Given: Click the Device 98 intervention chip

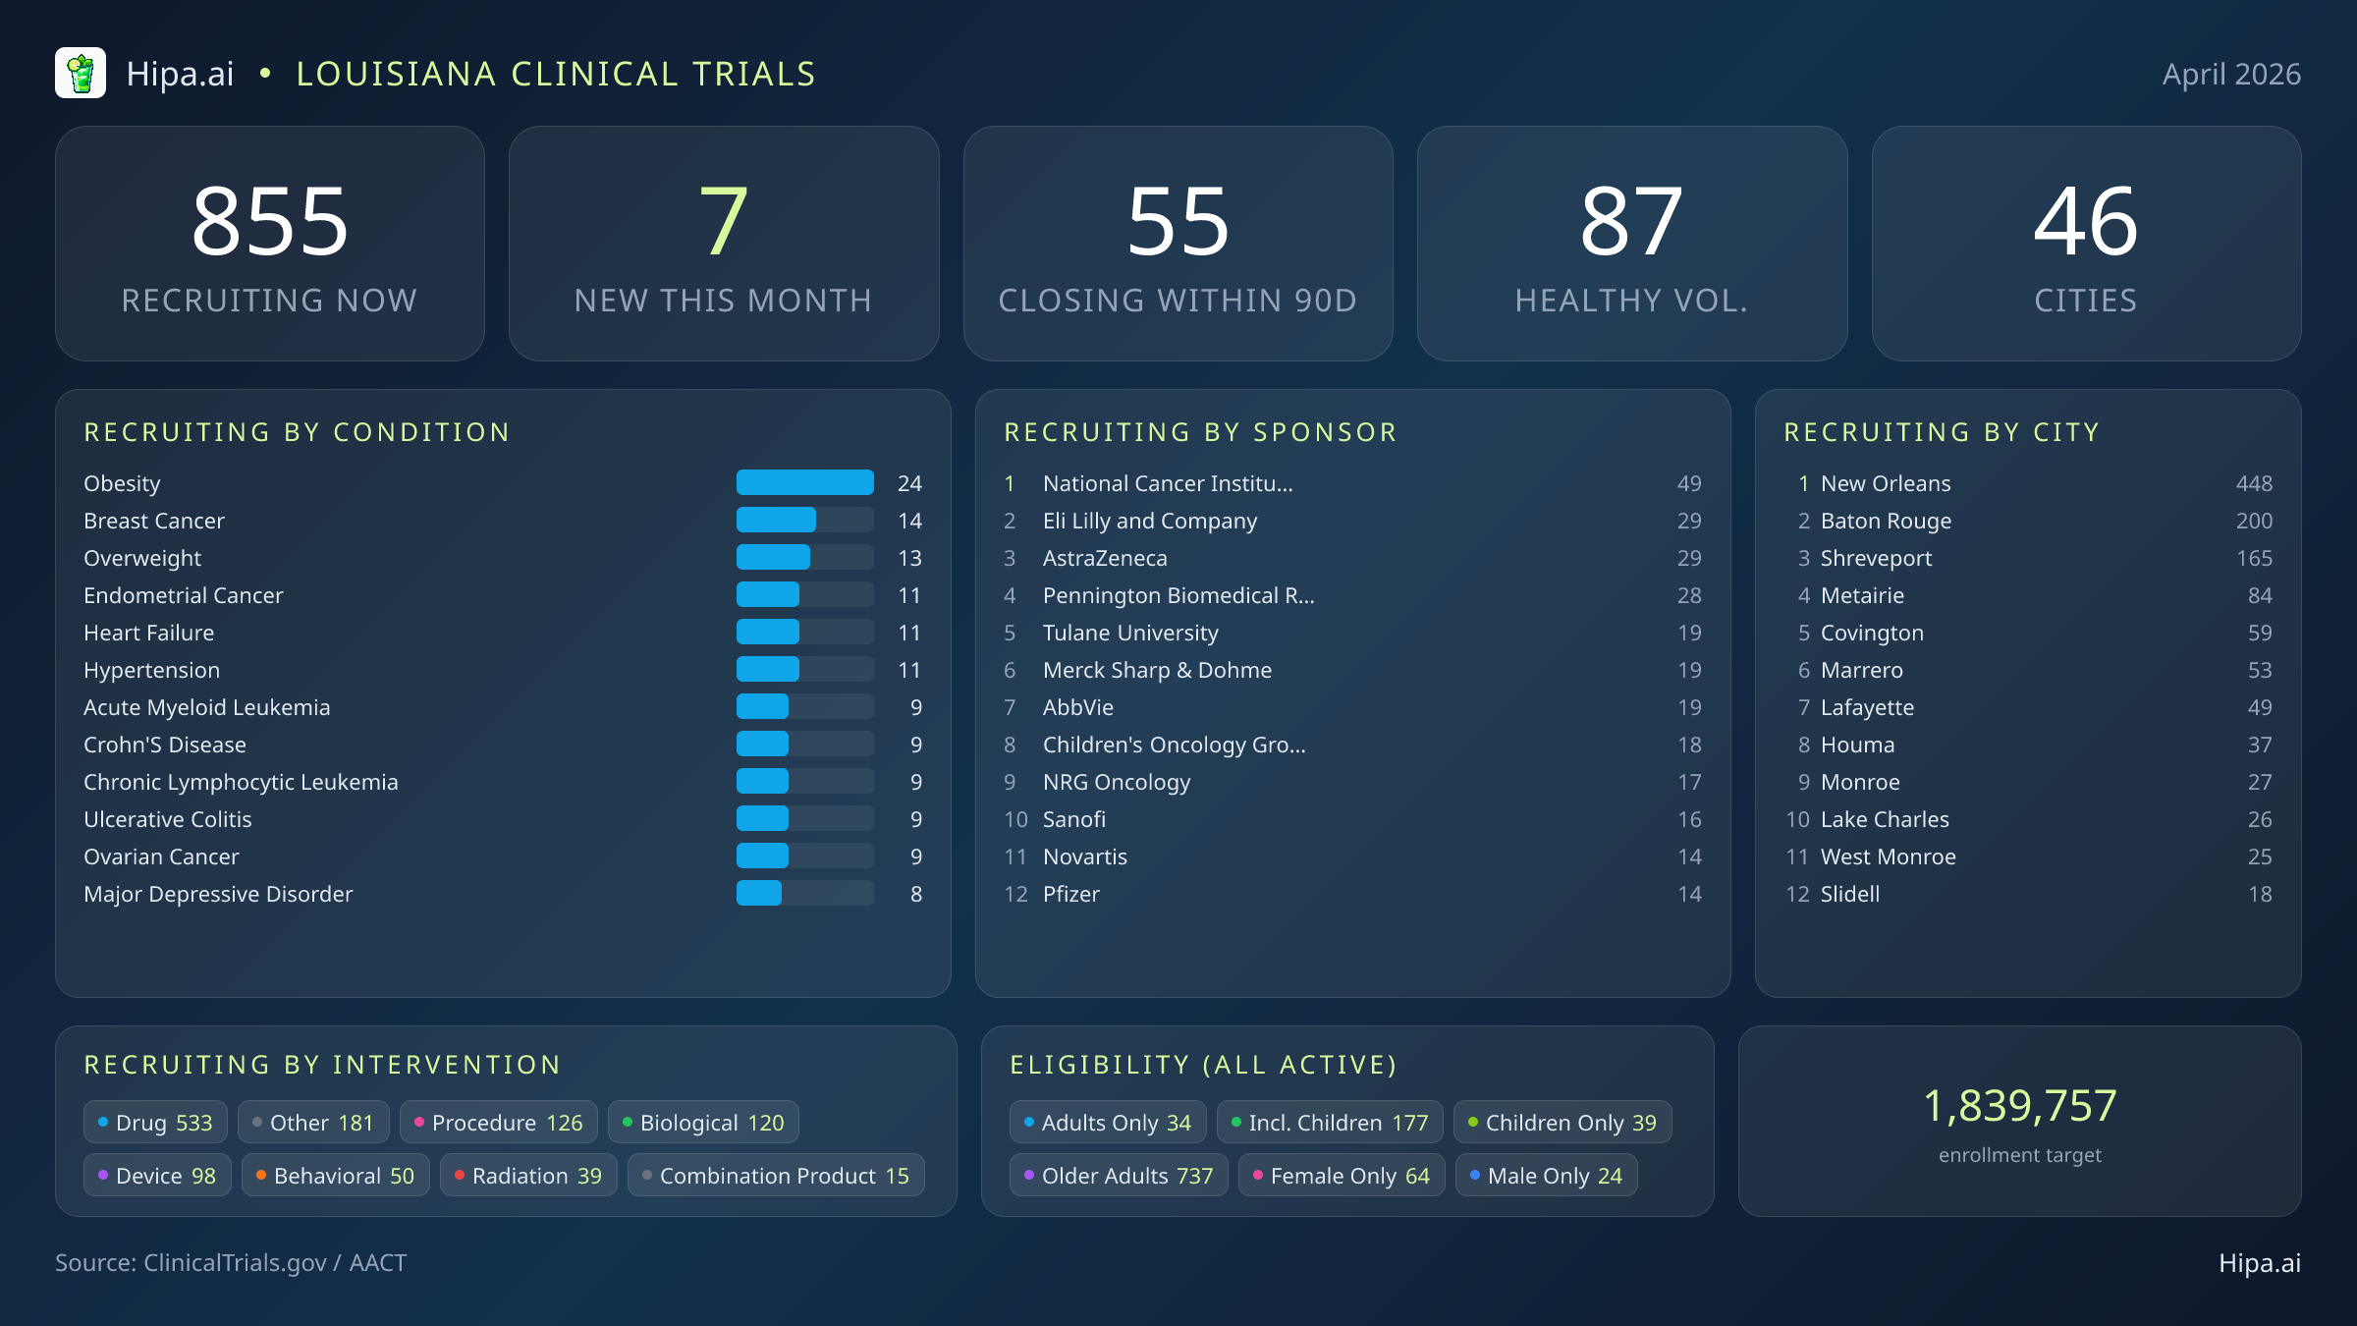Looking at the screenshot, I should [x=157, y=1176].
